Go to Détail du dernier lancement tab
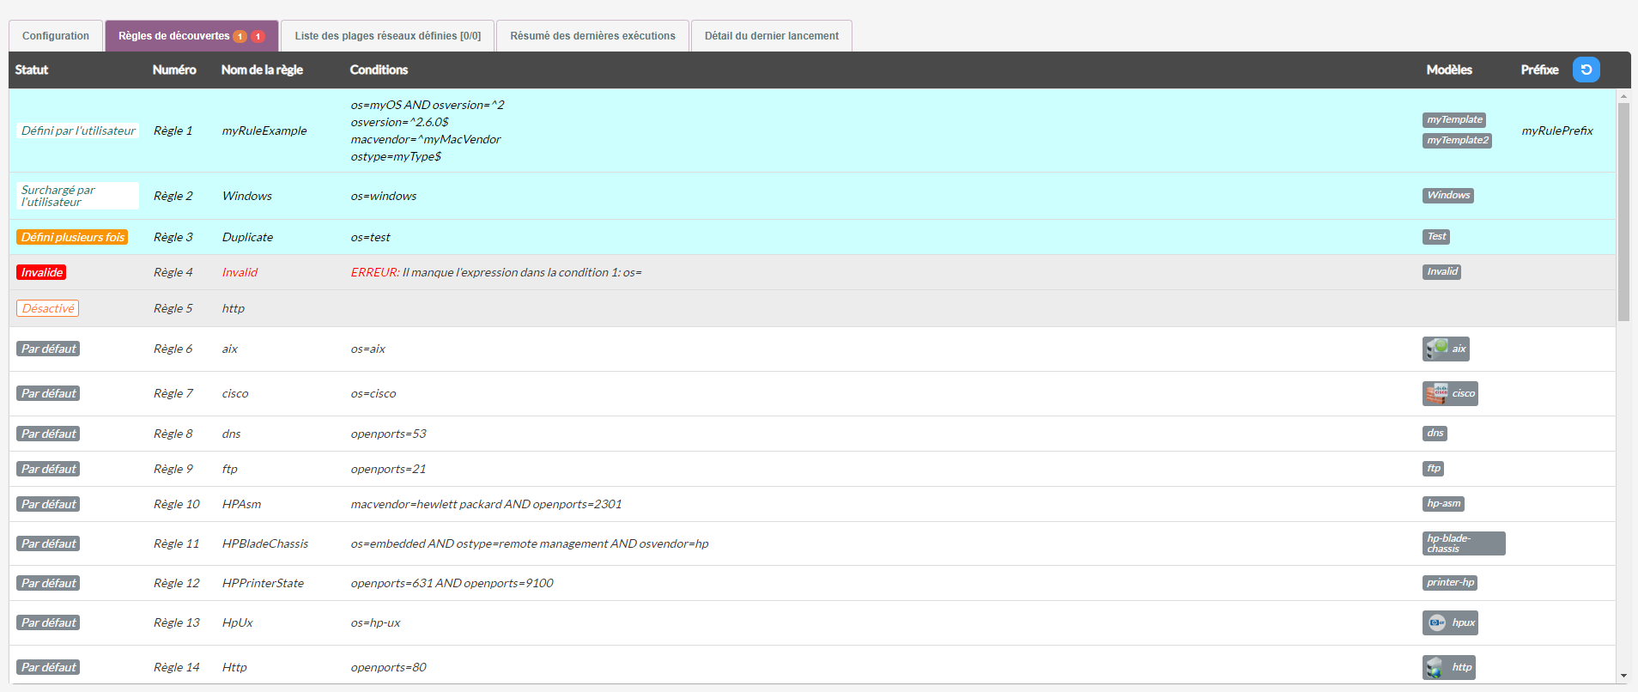1638x692 pixels. (771, 36)
